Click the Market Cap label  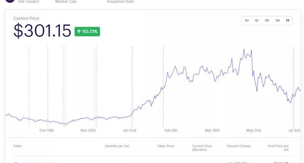(66, 2)
